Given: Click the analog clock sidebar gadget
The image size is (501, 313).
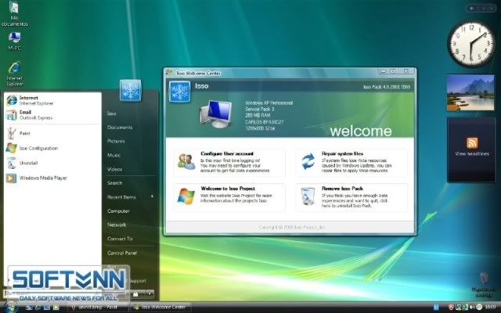Looking at the screenshot, I should click(471, 44).
